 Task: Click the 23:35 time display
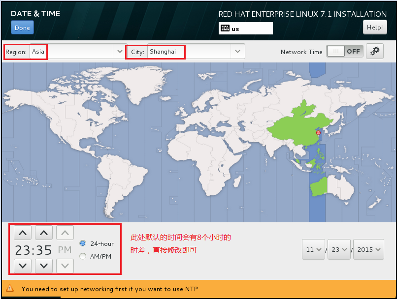[33, 250]
